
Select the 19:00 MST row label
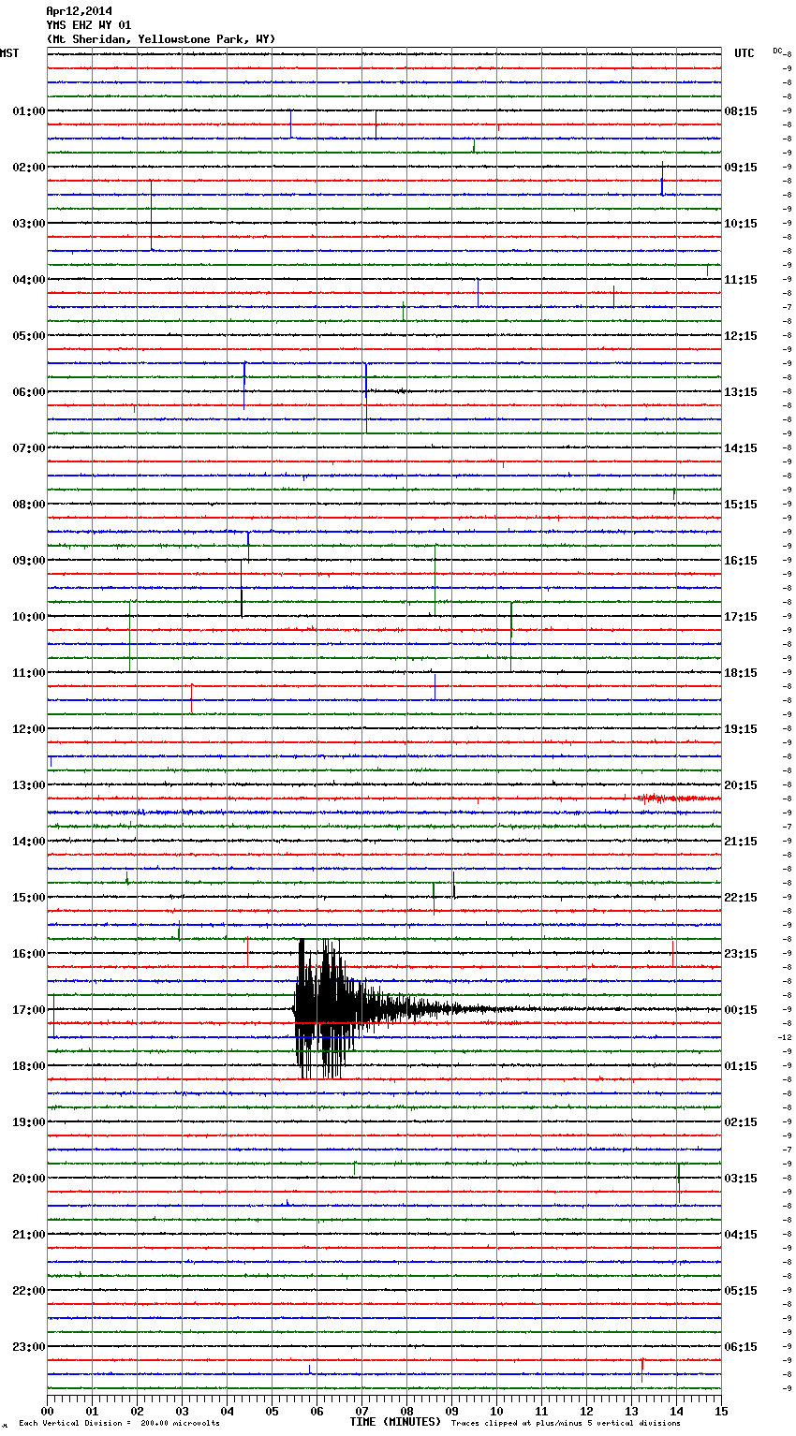pos(29,1122)
